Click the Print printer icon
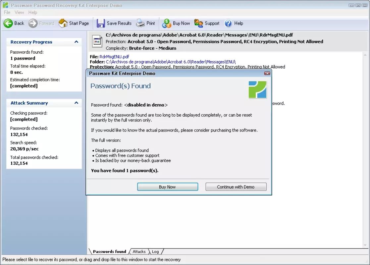Screen dimensions: 370x265 (x=140, y=23)
